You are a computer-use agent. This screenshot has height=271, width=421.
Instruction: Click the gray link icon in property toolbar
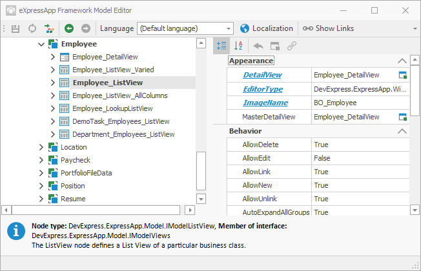(292, 46)
